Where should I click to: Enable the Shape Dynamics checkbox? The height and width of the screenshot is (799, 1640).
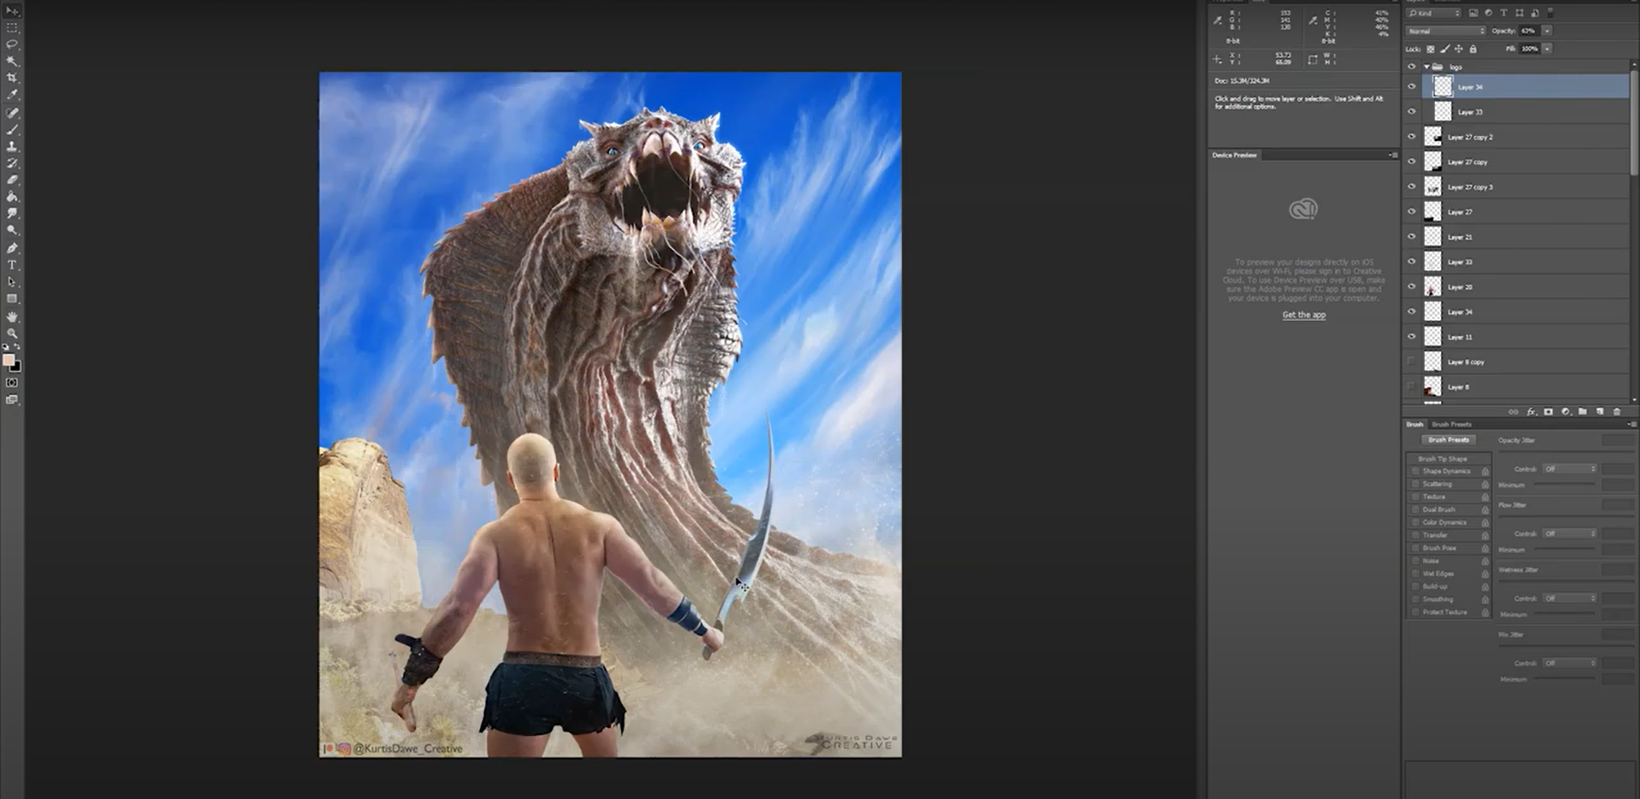(1415, 471)
